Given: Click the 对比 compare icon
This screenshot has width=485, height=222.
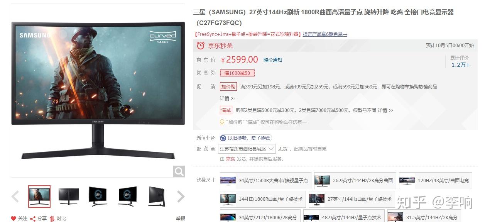Looking at the screenshot, I should click(52, 219).
